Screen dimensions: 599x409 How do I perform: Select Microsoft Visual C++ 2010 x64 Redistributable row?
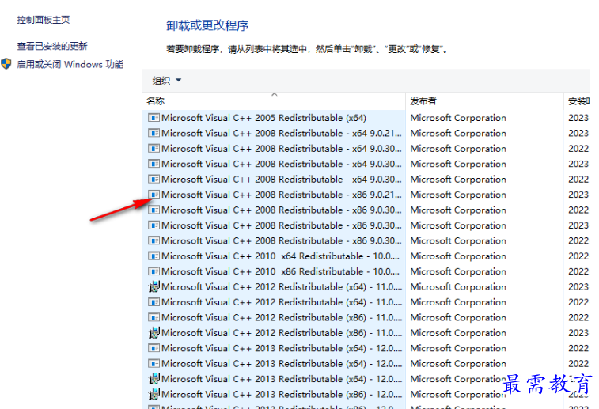coord(280,256)
